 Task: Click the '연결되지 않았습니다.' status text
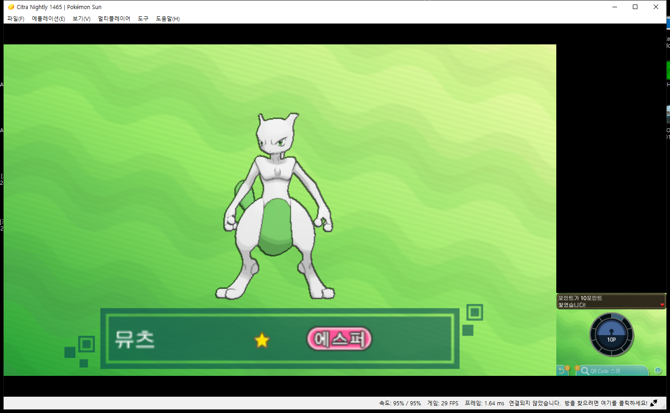click(535, 403)
